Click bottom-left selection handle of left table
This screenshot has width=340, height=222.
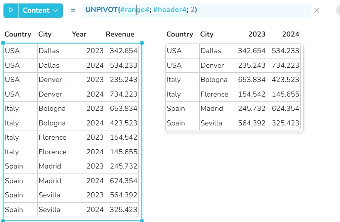click(x=3, y=221)
